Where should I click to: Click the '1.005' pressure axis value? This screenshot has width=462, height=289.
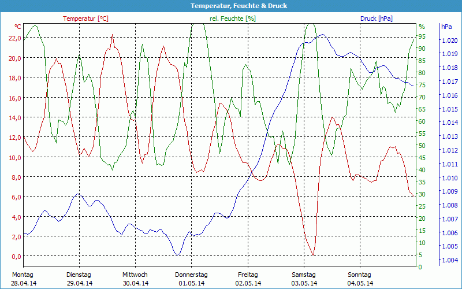pos(450,246)
